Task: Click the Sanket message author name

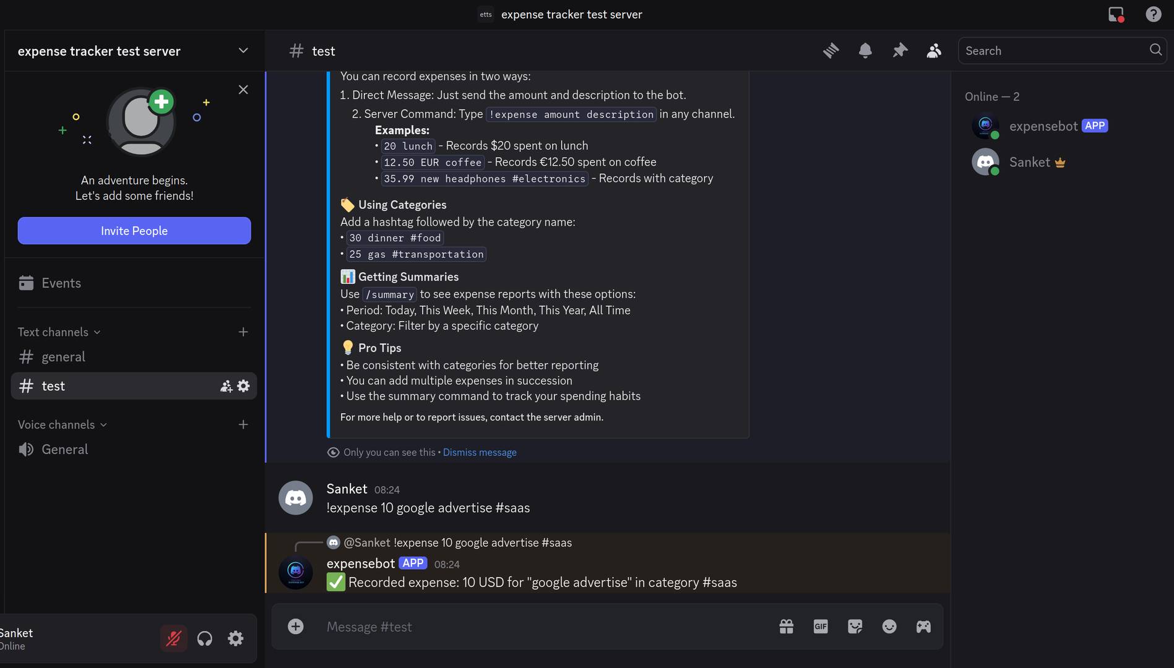Action: coord(347,489)
